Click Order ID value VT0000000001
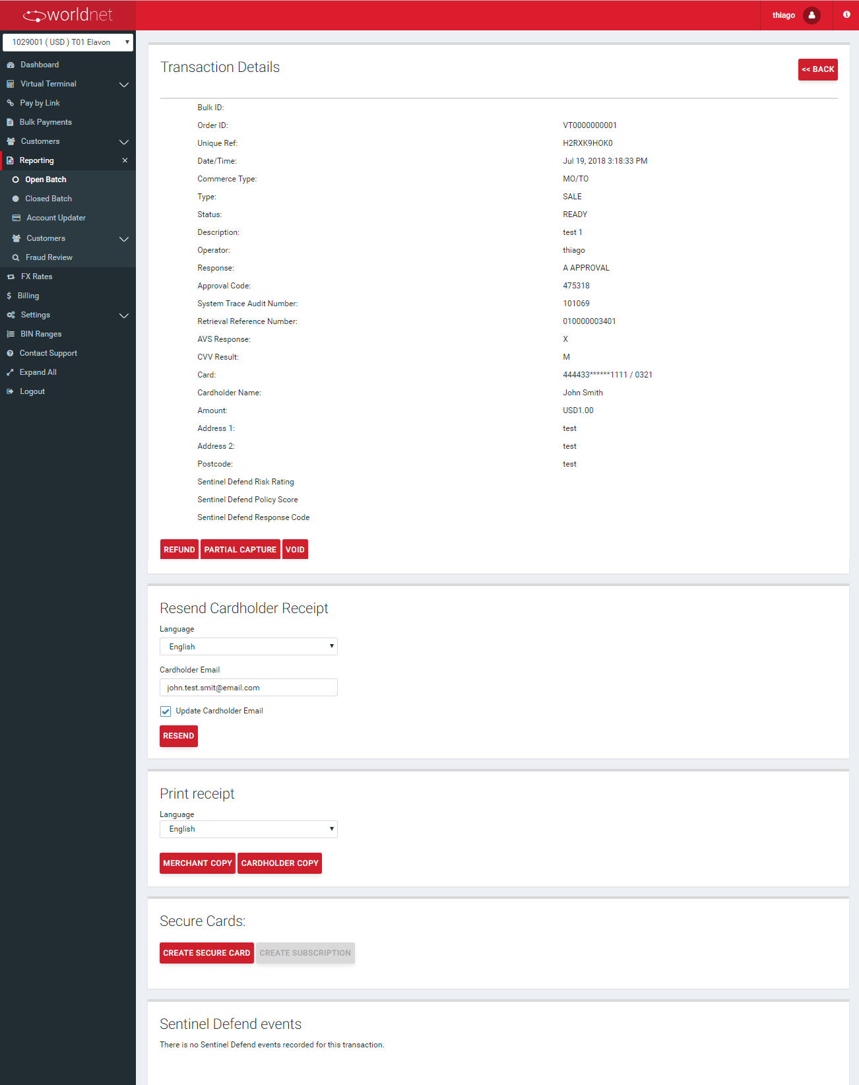The height and width of the screenshot is (1085, 859). pyautogui.click(x=590, y=125)
